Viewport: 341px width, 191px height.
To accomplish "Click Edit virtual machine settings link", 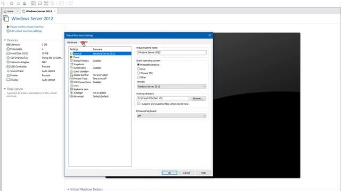I will pos(26,31).
